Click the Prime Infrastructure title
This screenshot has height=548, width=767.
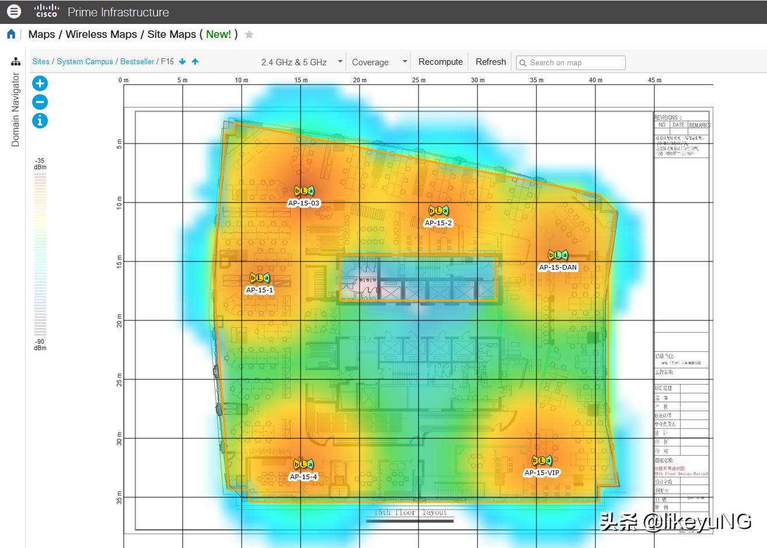(x=118, y=12)
